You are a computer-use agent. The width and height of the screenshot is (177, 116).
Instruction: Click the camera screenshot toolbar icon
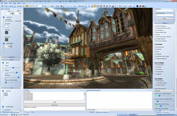(143, 6)
